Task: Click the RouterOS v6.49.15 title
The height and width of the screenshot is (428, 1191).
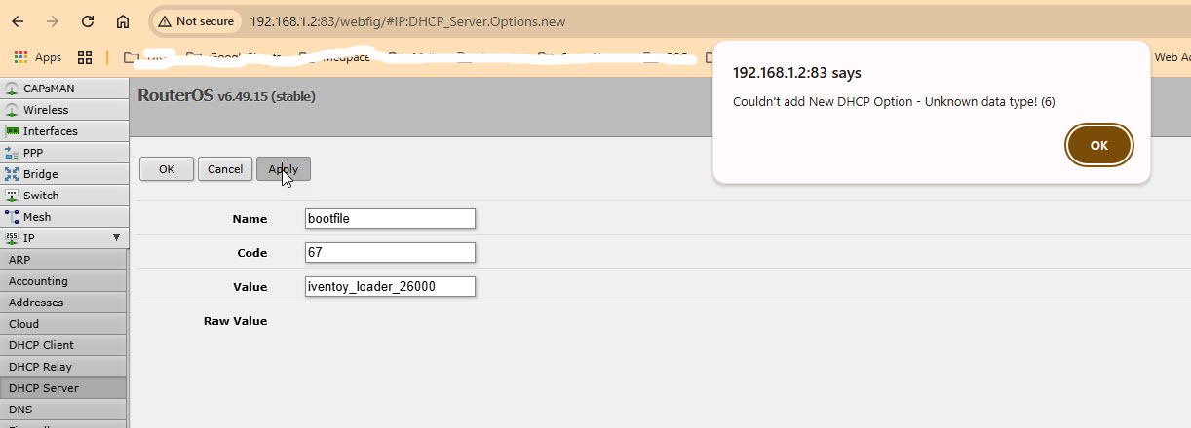Action: point(226,96)
